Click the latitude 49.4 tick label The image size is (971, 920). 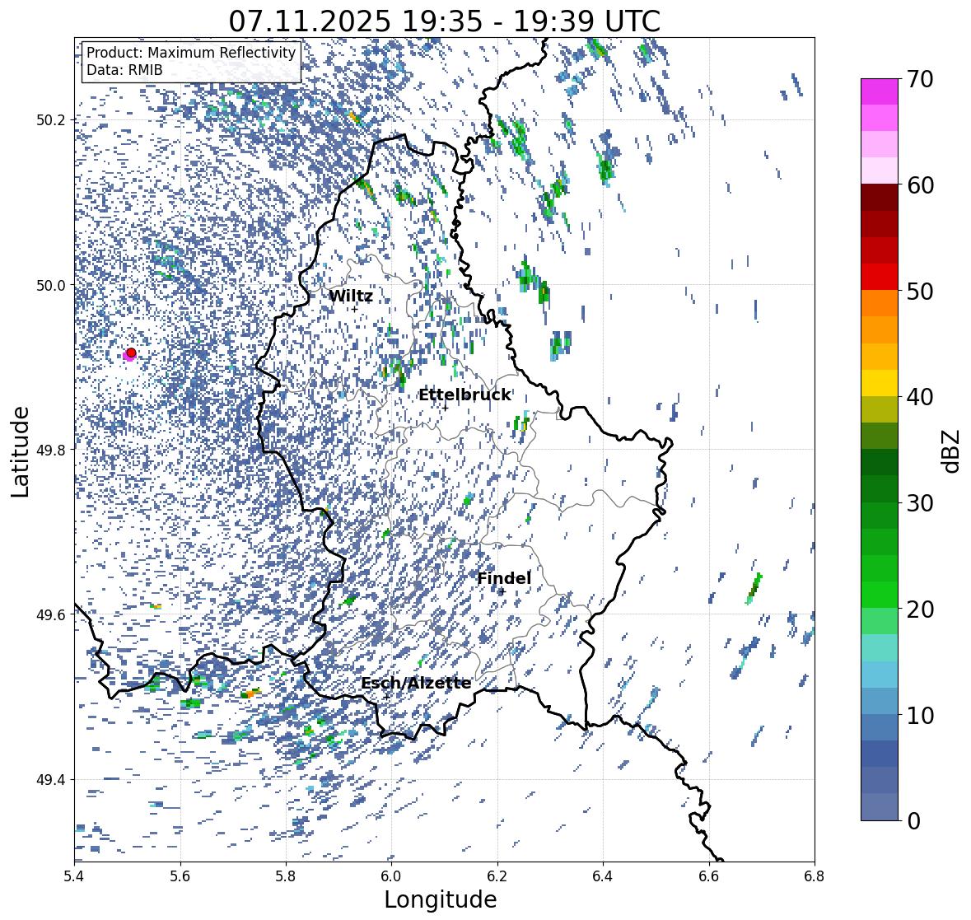tap(52, 780)
